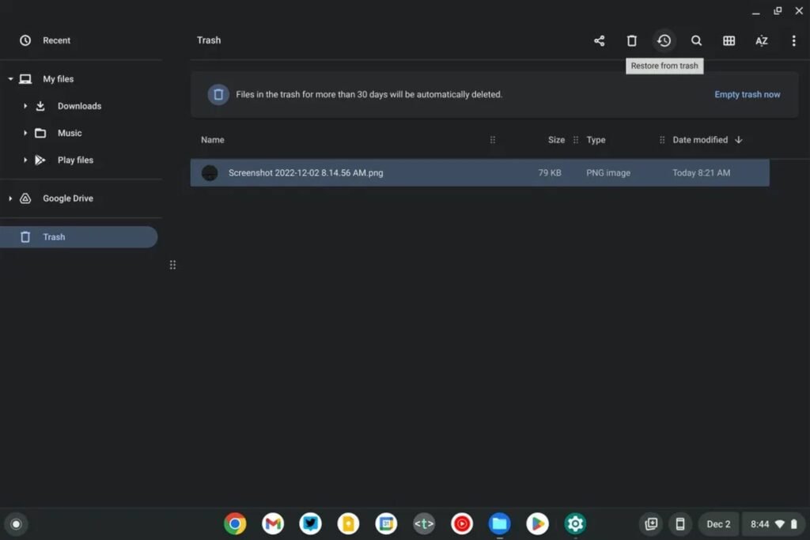Expand the Google Drive section
The height and width of the screenshot is (540, 810).
click(11, 198)
